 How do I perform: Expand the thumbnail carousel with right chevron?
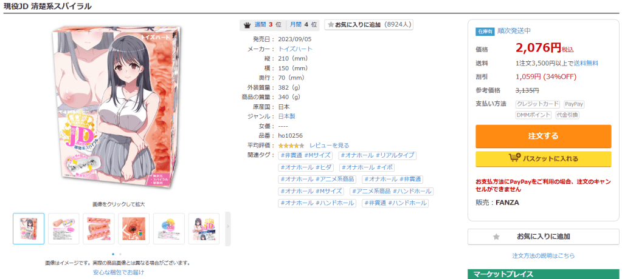[227, 227]
